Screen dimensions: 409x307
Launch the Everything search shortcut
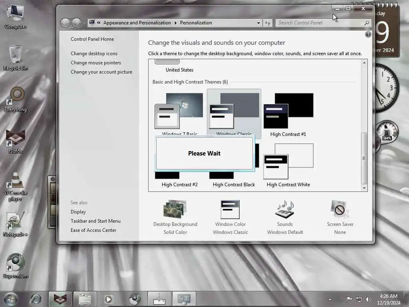coord(16,100)
